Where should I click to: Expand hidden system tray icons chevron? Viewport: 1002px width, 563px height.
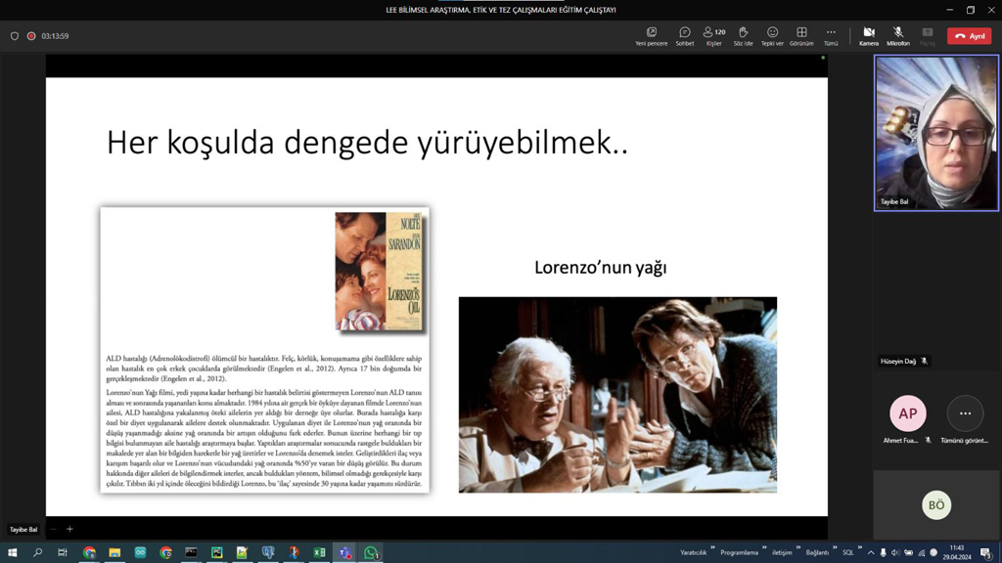pos(871,553)
